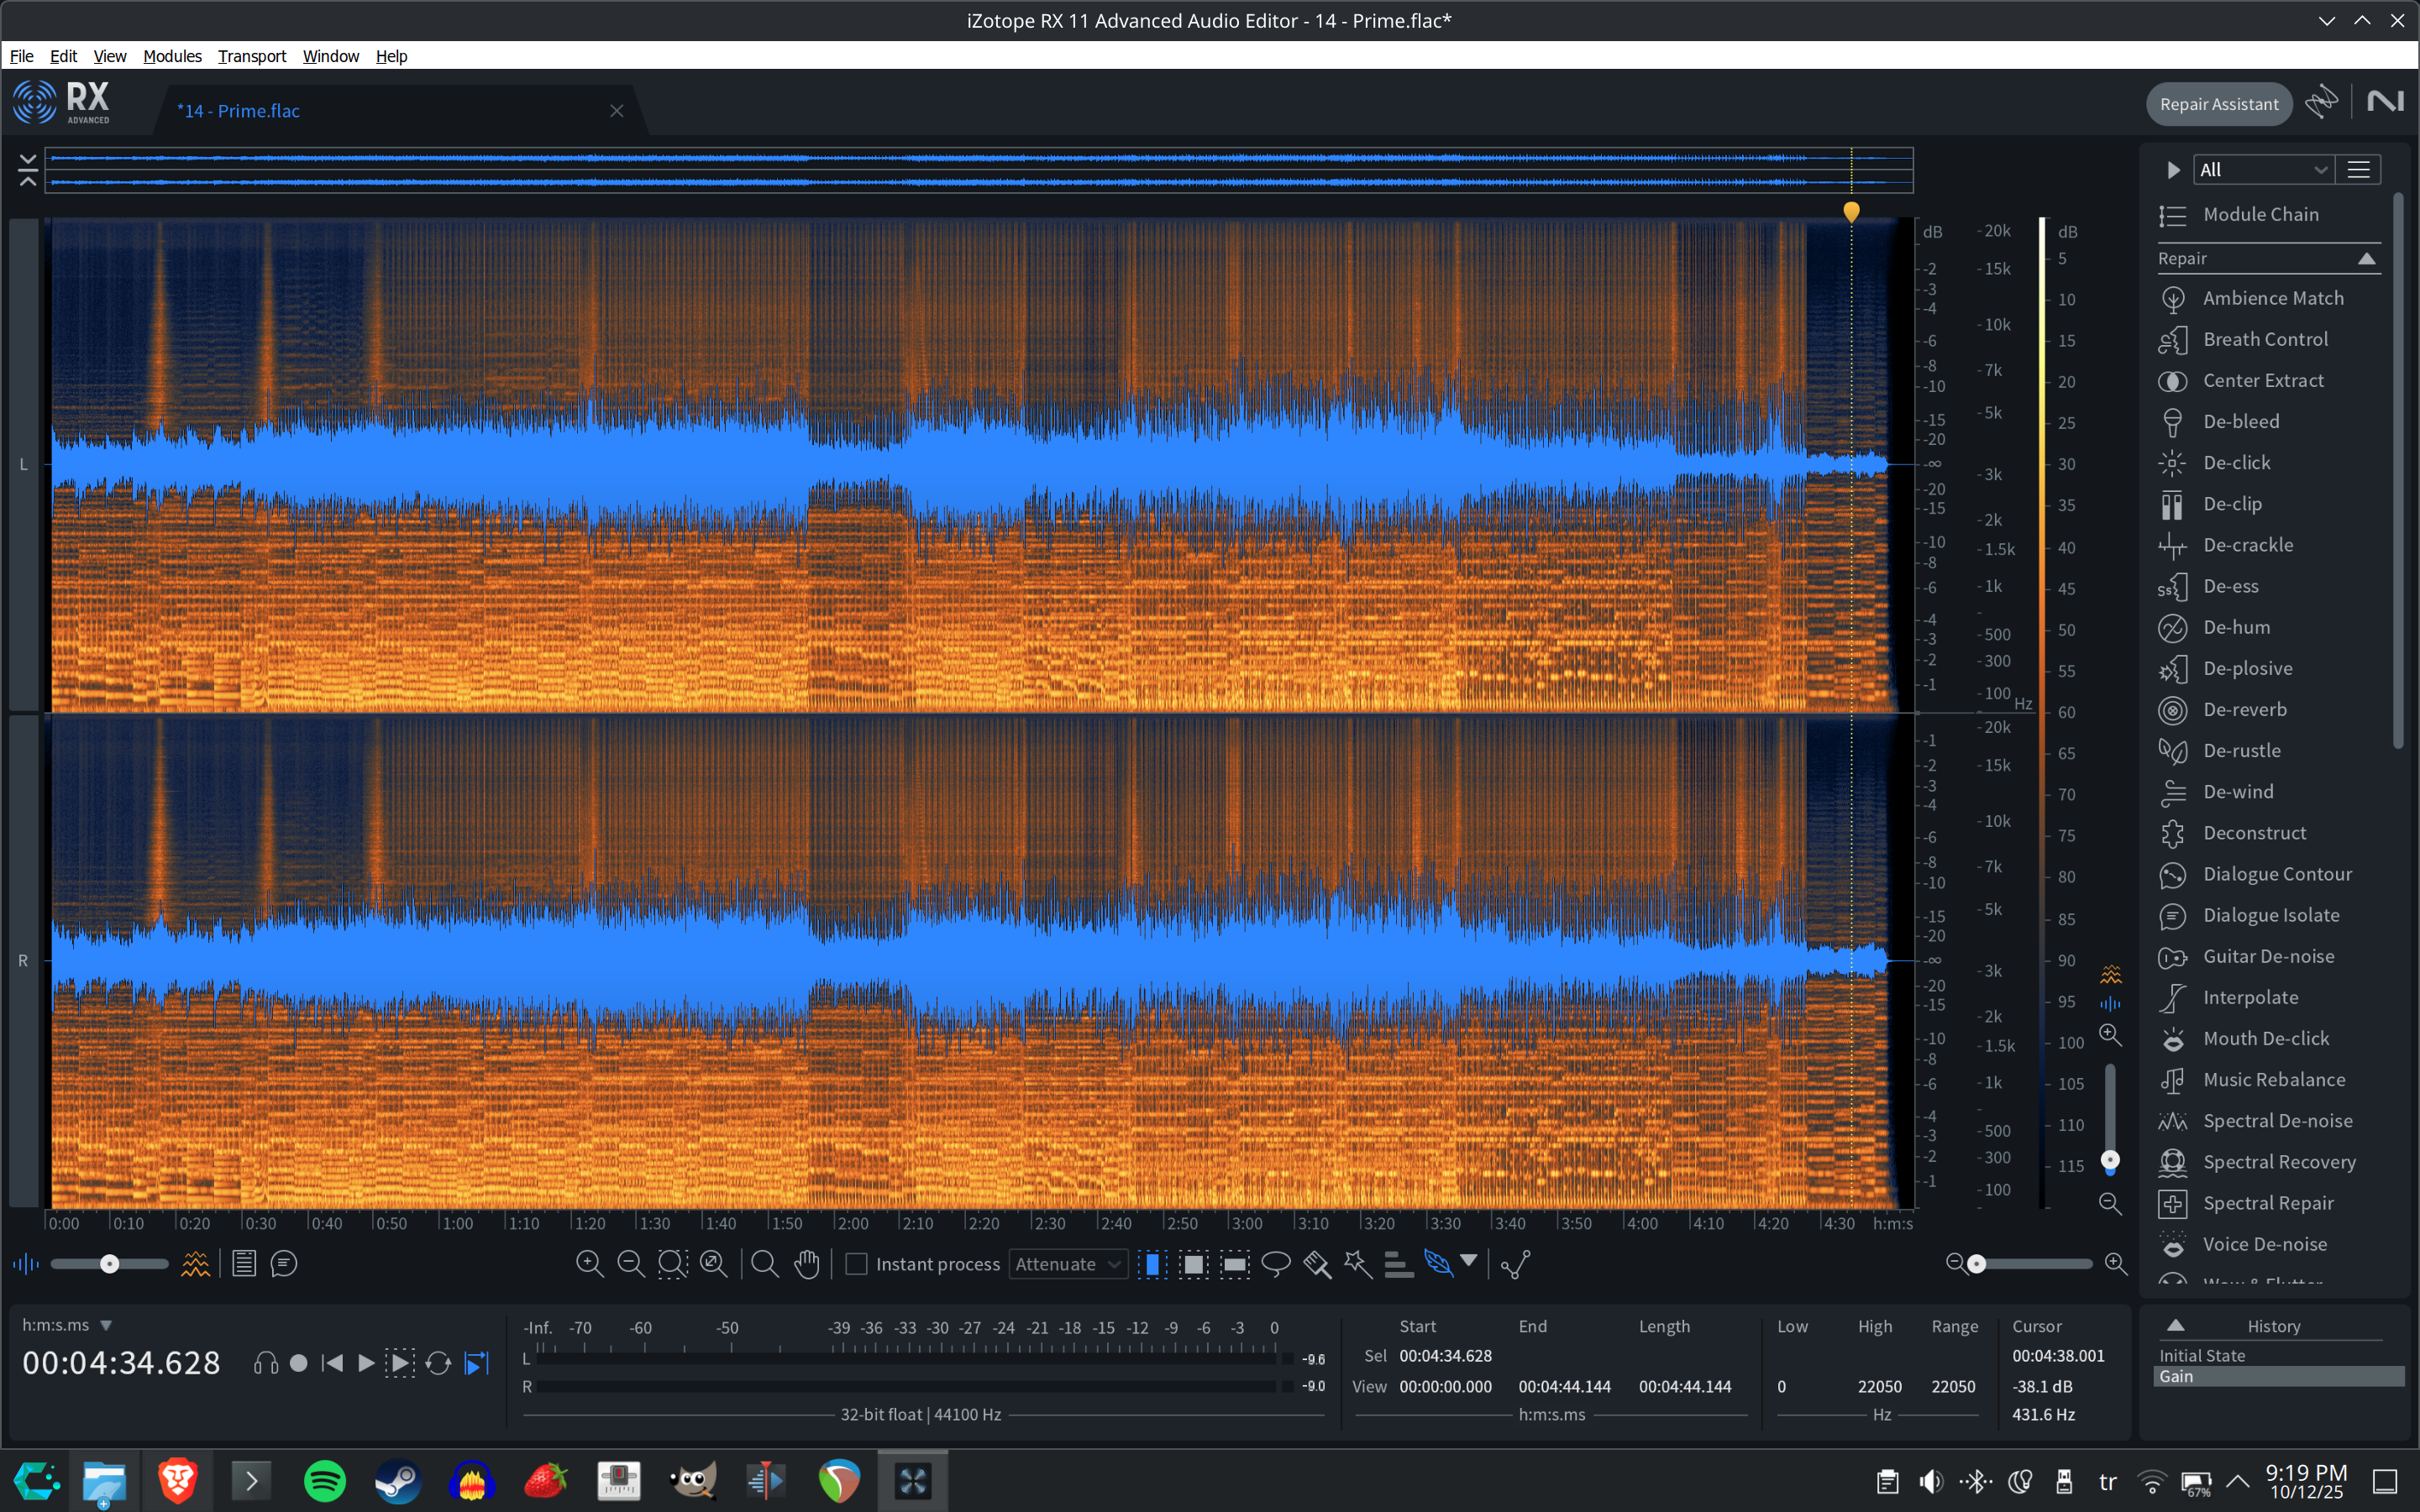Screen dimensions: 2420x1512
Task: Open the Modules menu
Action: click(x=172, y=56)
